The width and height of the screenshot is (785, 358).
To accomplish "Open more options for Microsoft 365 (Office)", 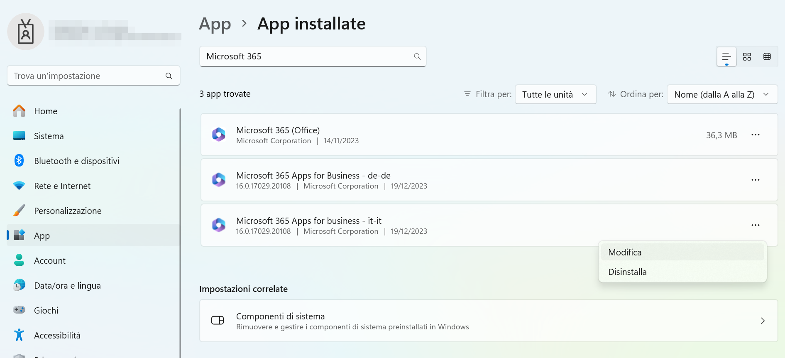I will (x=756, y=135).
